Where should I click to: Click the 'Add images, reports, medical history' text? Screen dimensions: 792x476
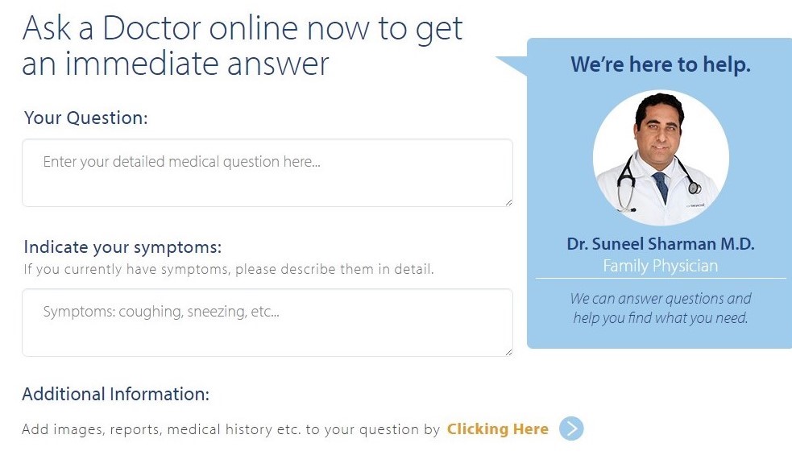pos(230,429)
